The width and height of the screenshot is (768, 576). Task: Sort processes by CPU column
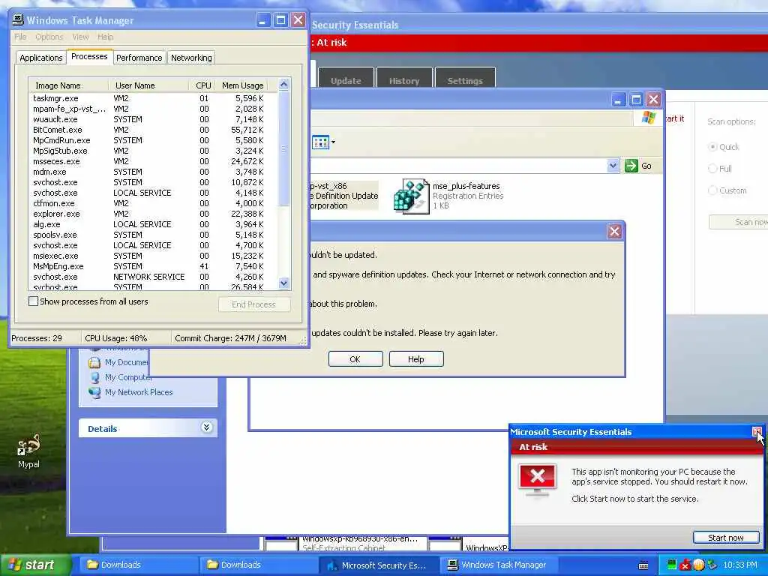pyautogui.click(x=202, y=85)
